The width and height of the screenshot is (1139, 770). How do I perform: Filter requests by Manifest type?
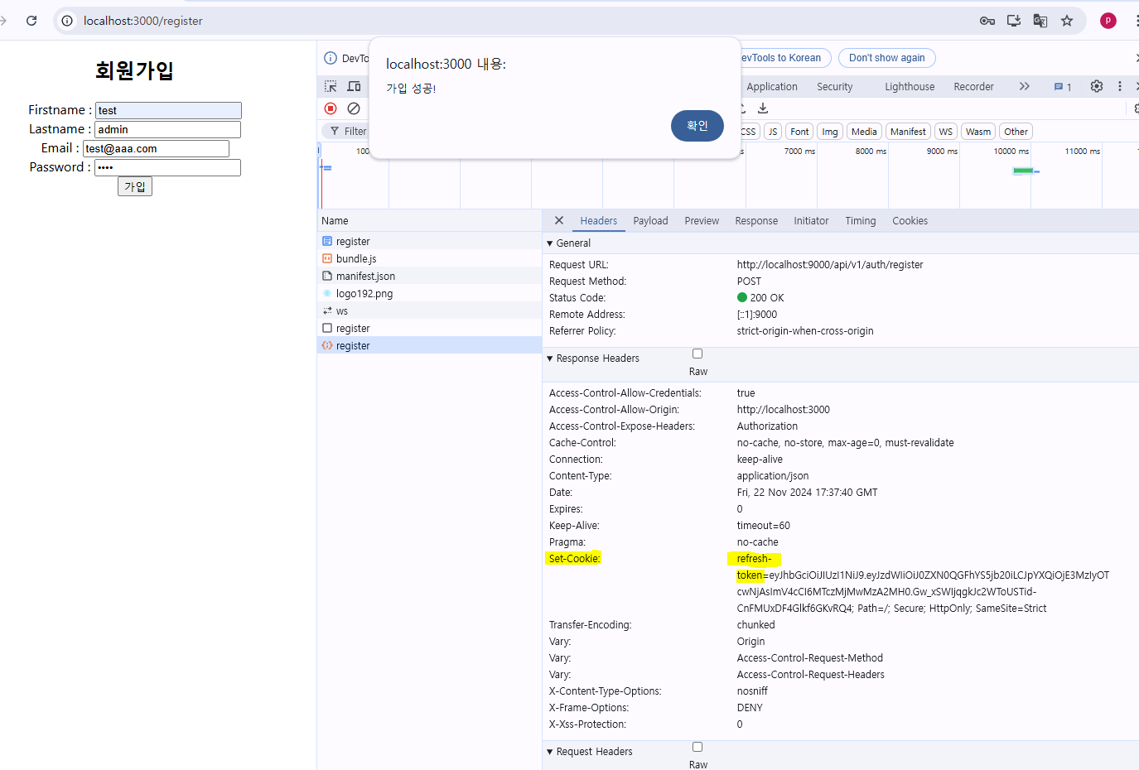908,132
